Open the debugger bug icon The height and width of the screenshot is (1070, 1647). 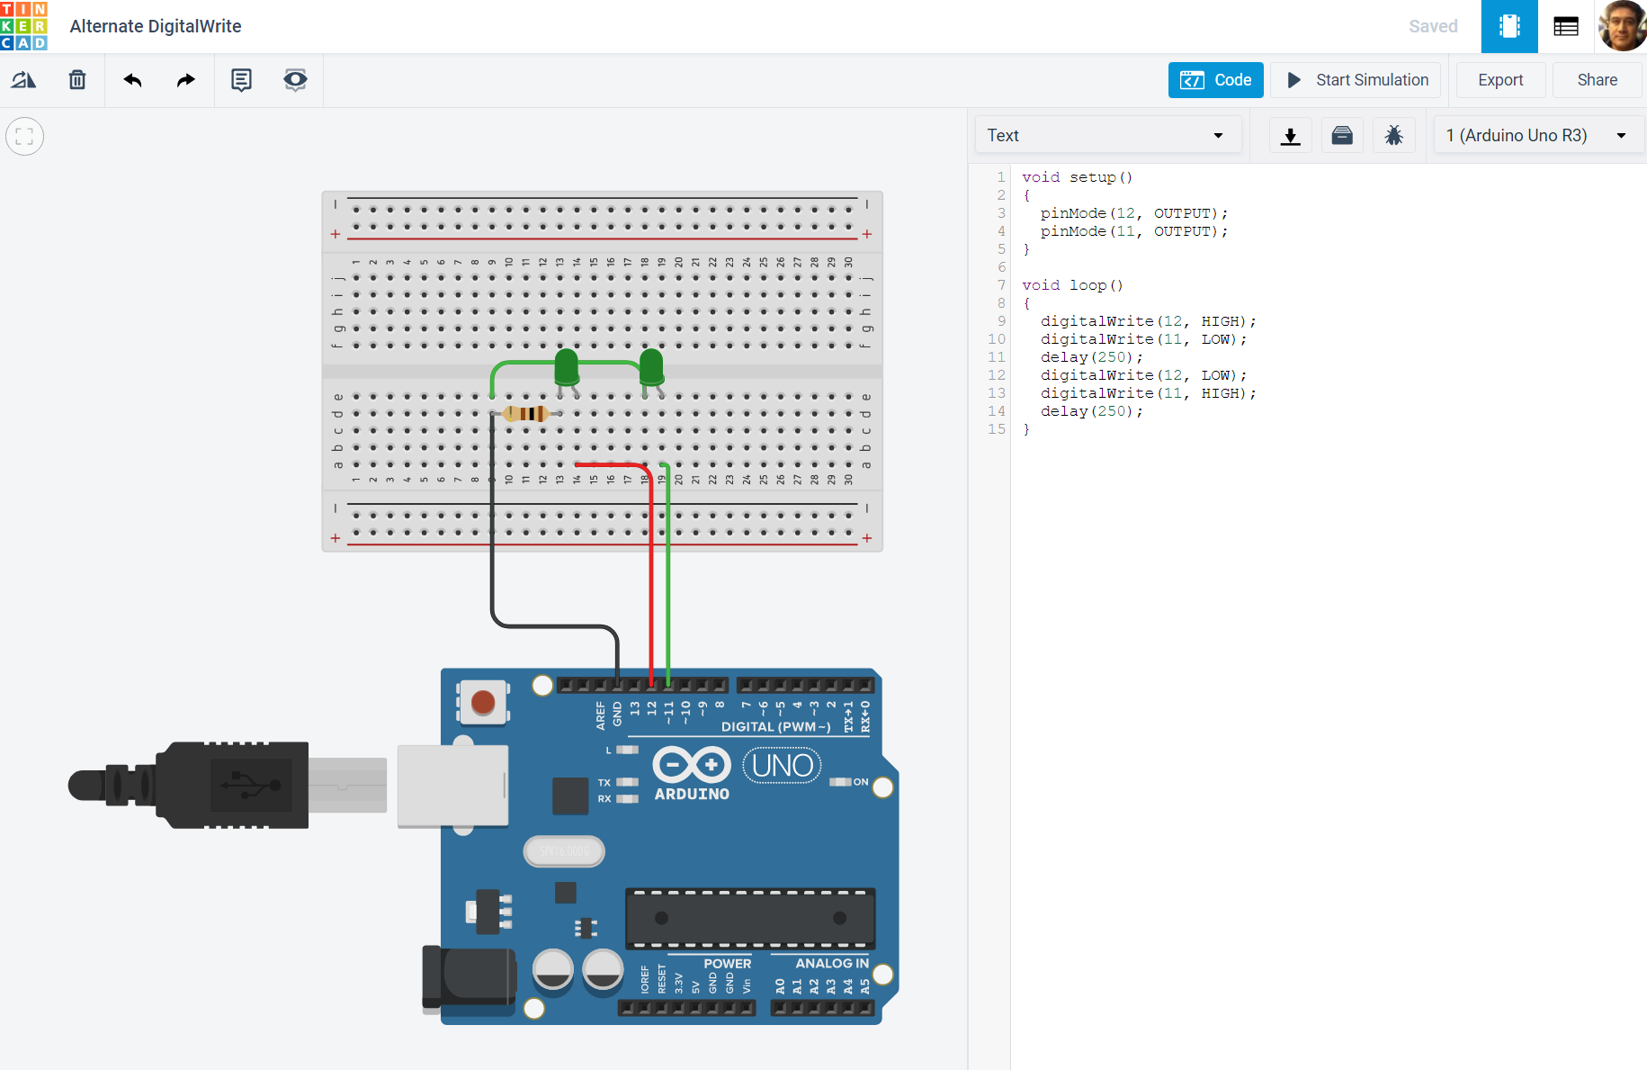[1393, 136]
